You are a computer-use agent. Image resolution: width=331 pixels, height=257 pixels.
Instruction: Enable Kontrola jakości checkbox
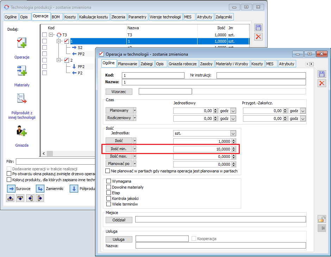click(x=109, y=198)
